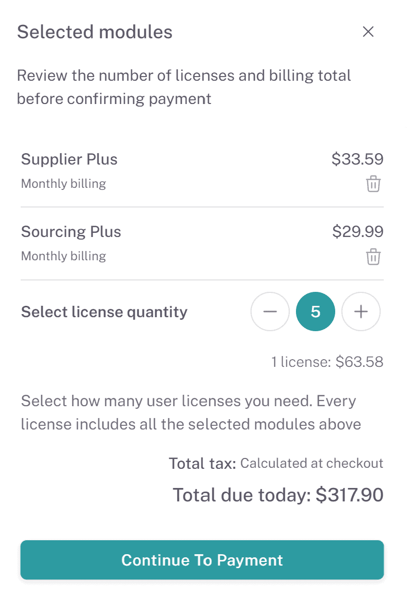Click the review licenses description text
407x593 pixels.
(x=184, y=87)
